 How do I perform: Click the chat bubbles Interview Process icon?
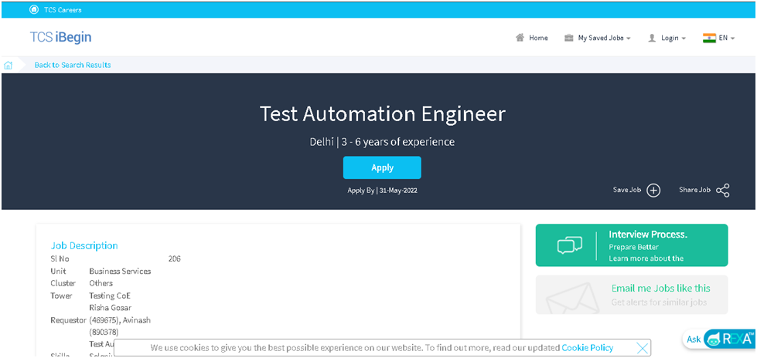(569, 245)
